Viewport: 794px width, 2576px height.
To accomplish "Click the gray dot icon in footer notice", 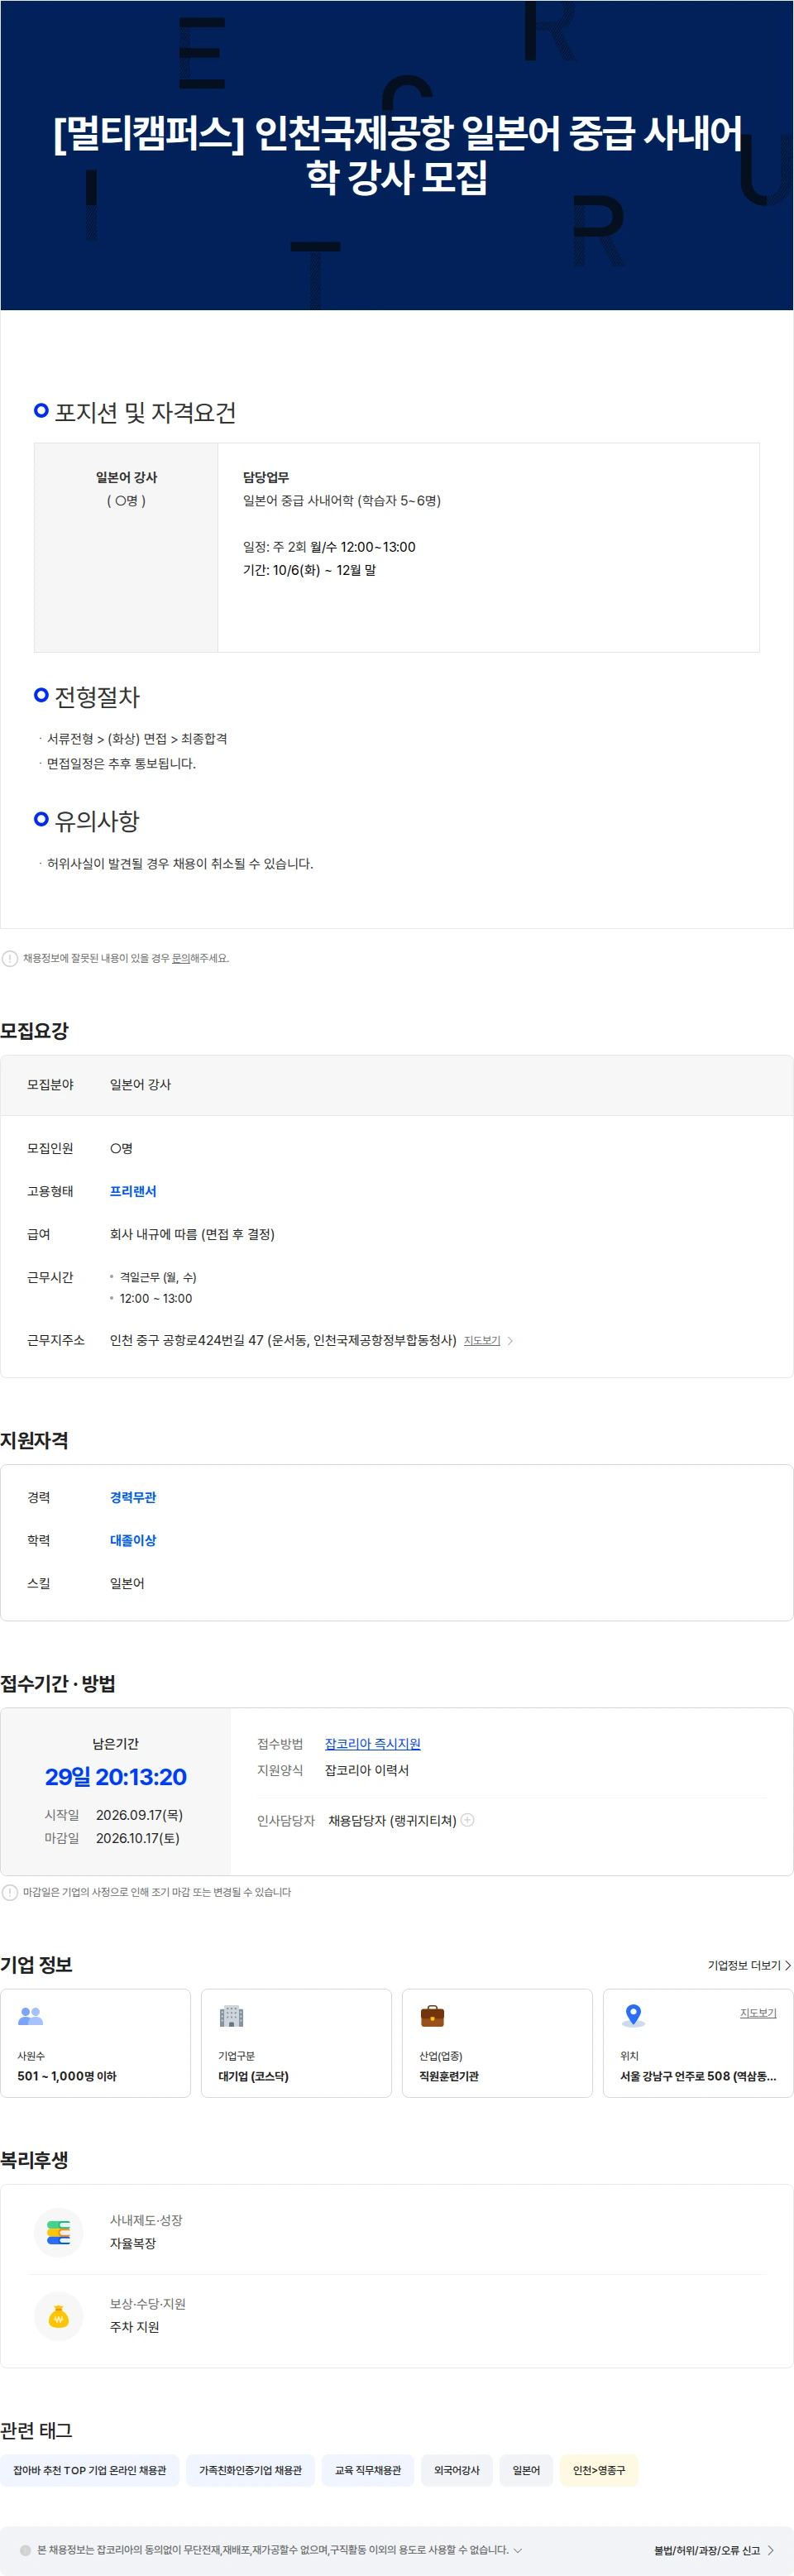I will pyautogui.click(x=25, y=2550).
